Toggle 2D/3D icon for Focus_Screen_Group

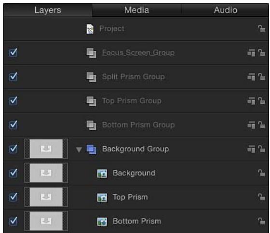click(251, 53)
